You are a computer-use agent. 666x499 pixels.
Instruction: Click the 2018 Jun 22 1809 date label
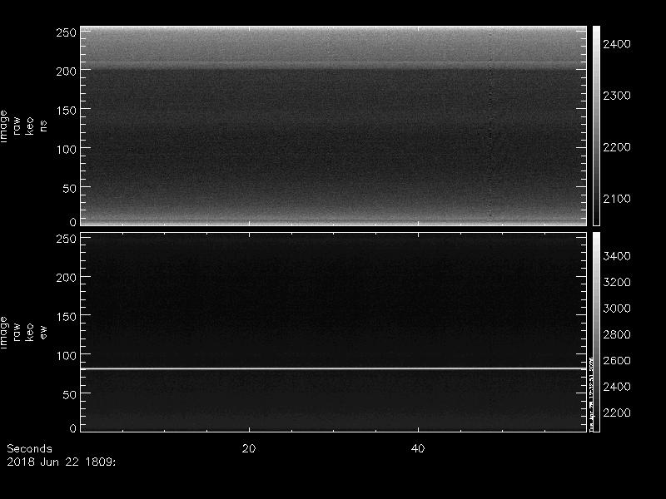pyautogui.click(x=61, y=462)
